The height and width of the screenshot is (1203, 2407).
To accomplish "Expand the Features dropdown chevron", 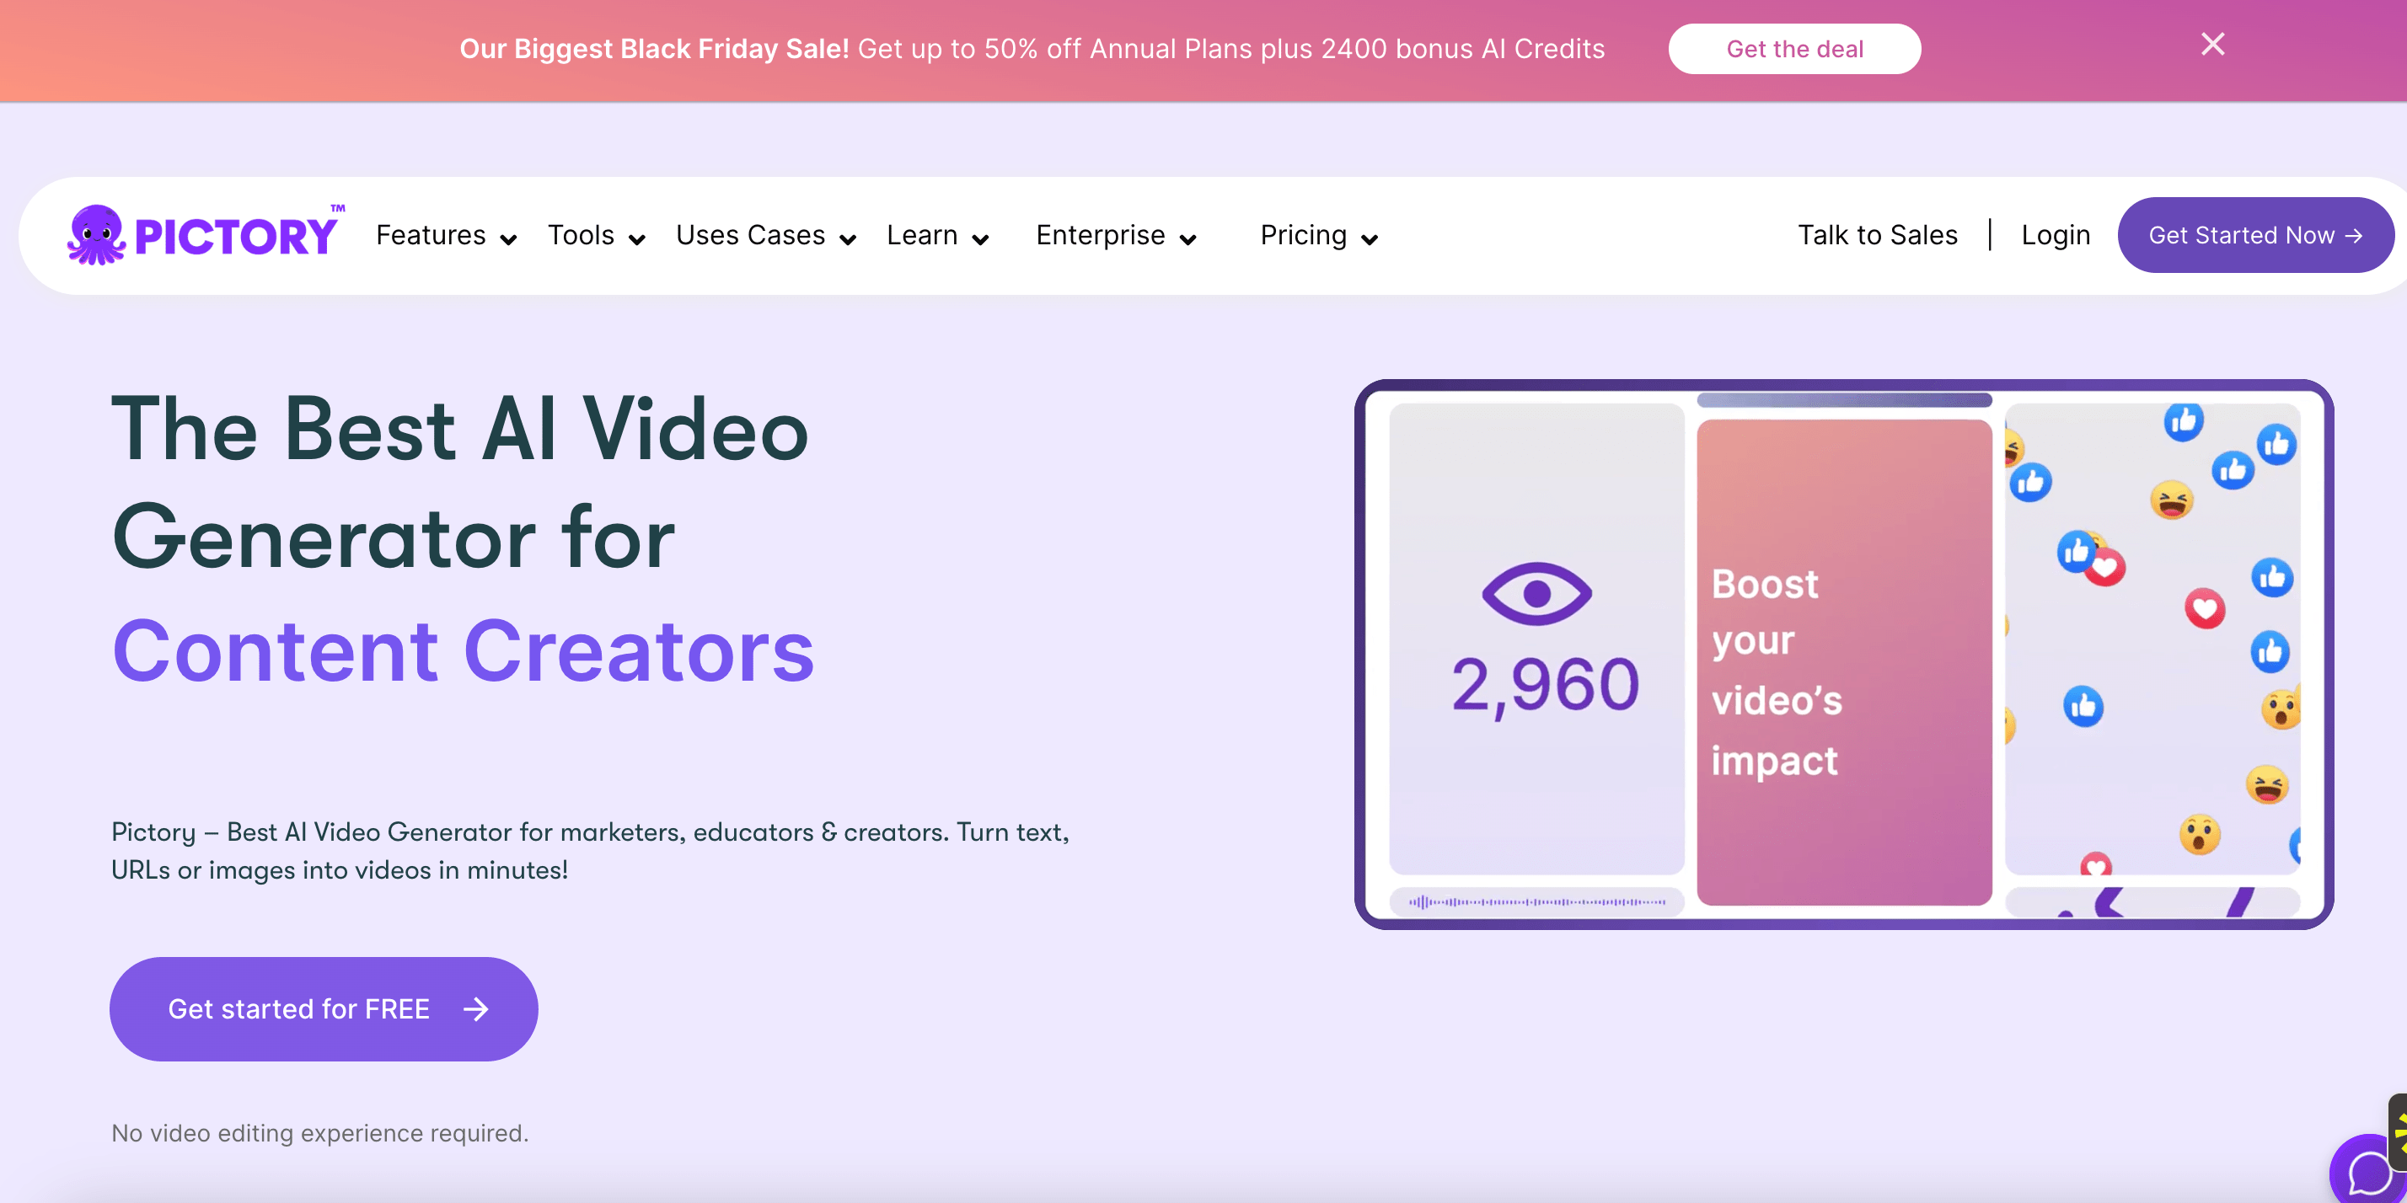I will 508,240.
